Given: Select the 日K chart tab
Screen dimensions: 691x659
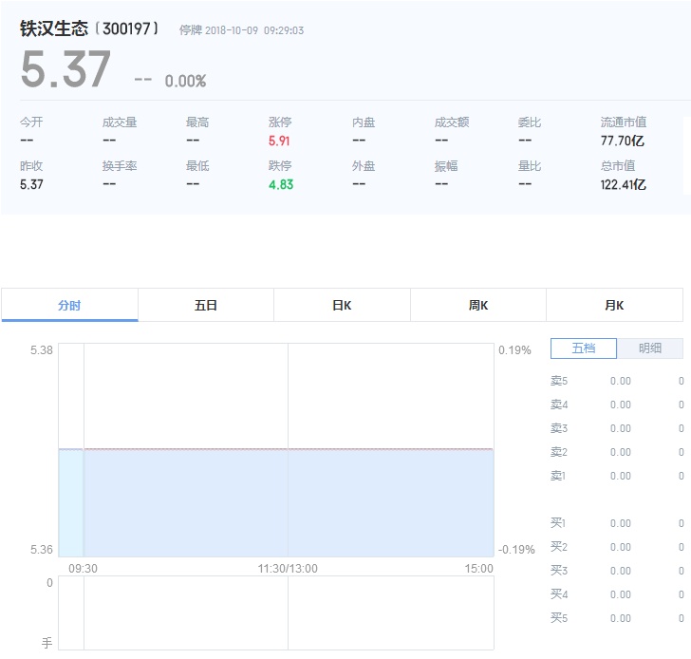Looking at the screenshot, I should 342,305.
